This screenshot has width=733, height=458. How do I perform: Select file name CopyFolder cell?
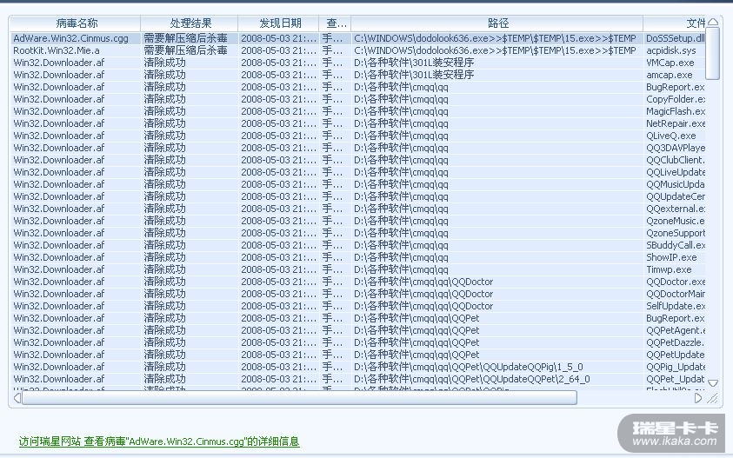(675, 99)
